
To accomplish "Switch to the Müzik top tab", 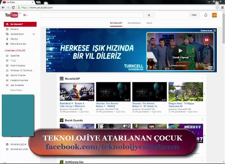I will coord(149,23).
